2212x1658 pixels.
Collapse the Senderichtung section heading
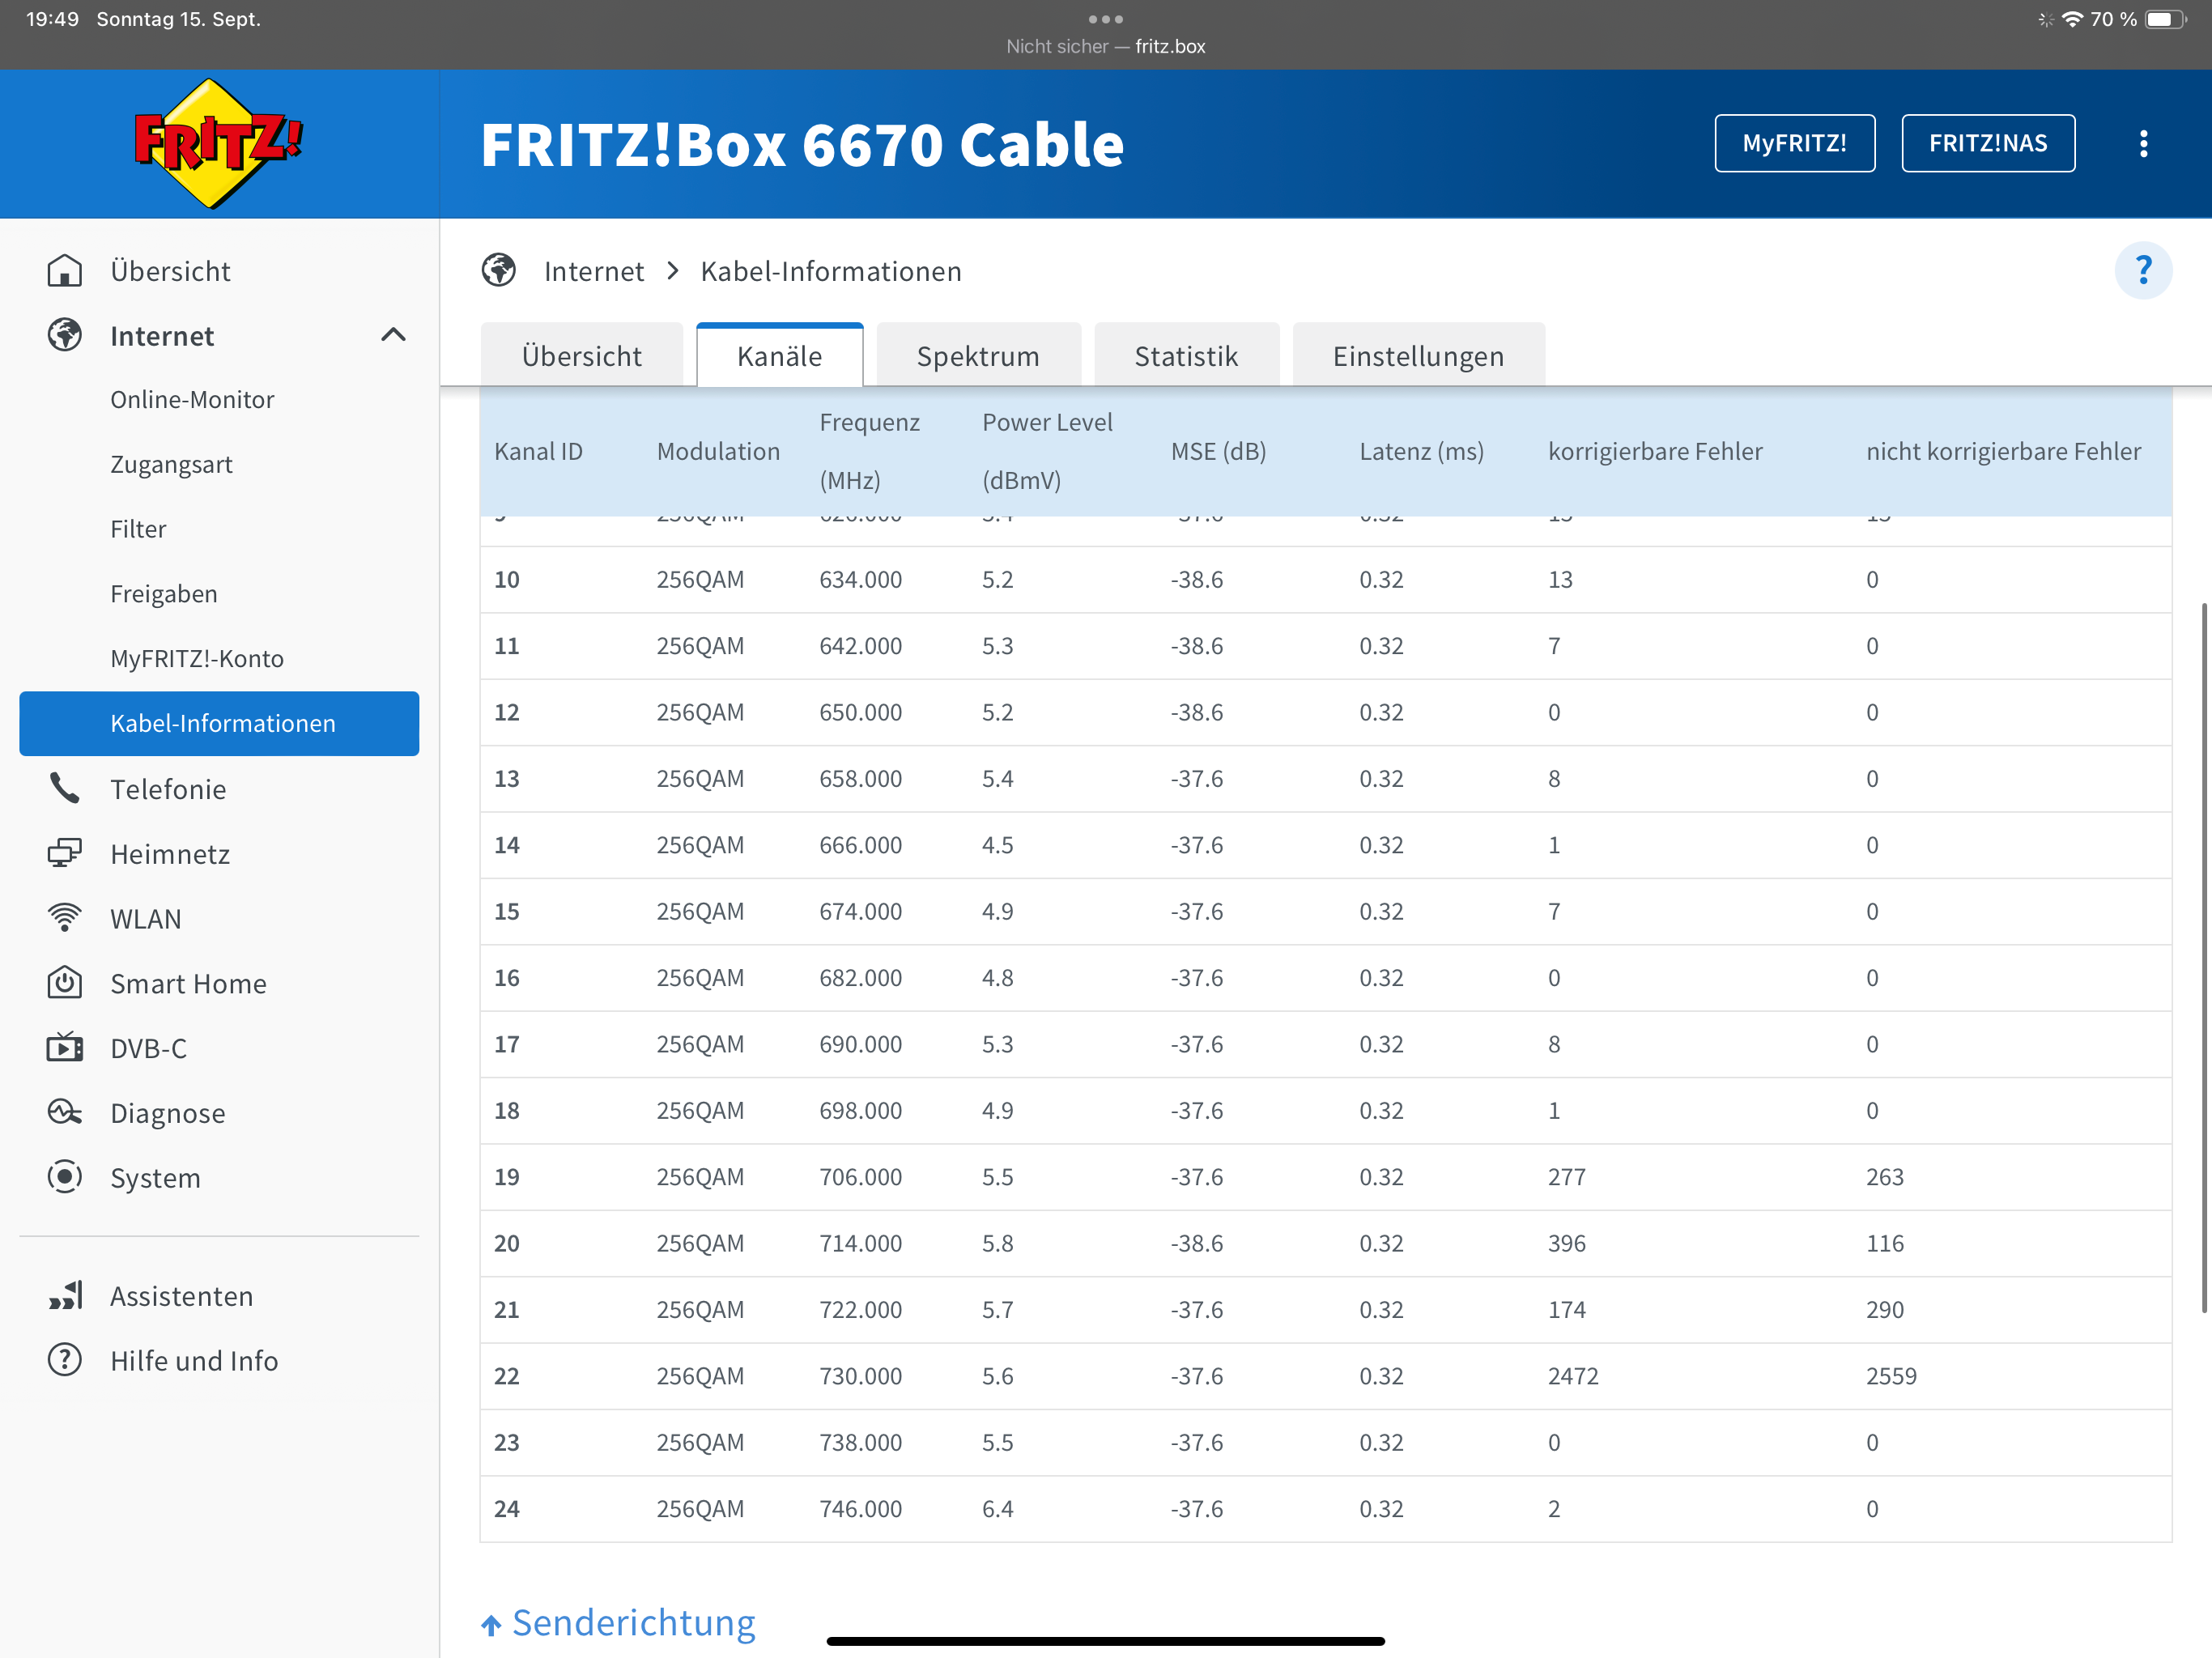[632, 1622]
